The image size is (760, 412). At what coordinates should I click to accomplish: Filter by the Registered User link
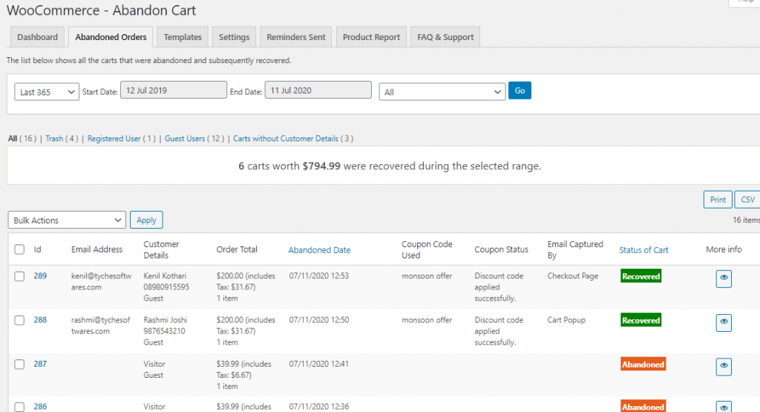coord(114,139)
